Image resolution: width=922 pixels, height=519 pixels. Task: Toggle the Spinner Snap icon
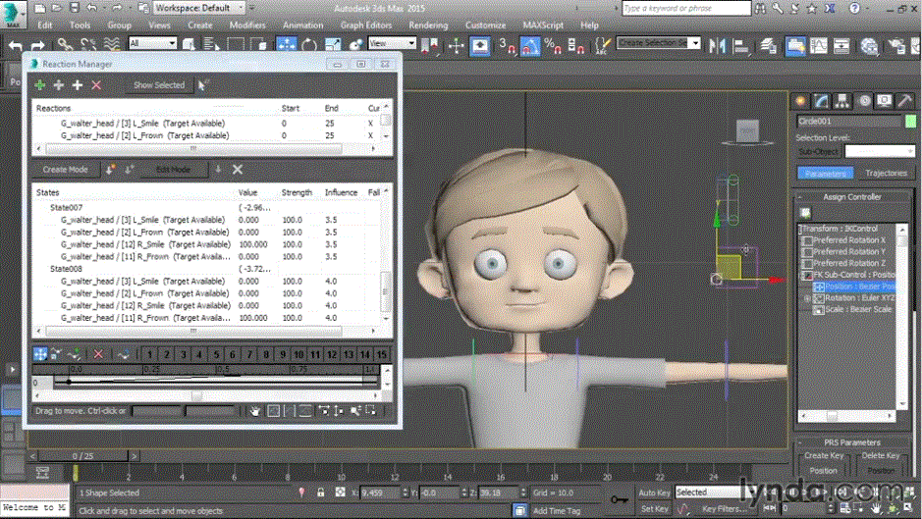click(576, 45)
